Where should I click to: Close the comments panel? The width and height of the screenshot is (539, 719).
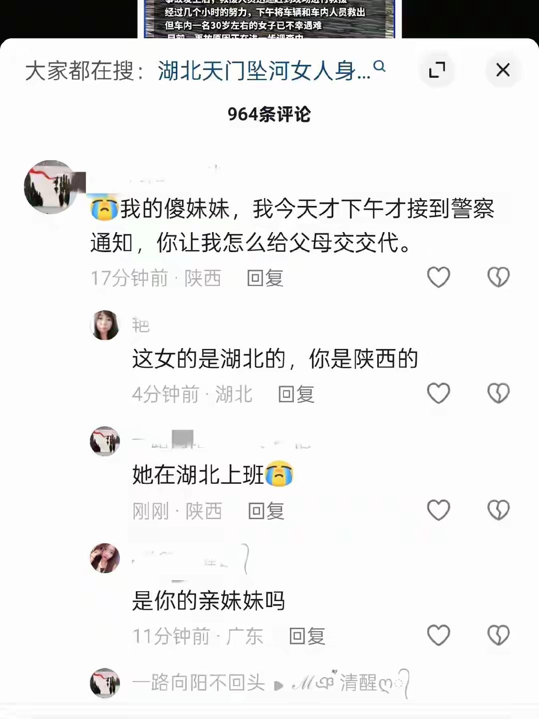503,70
